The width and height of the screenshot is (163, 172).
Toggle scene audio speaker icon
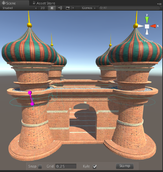pyautogui.click(x=60, y=8)
